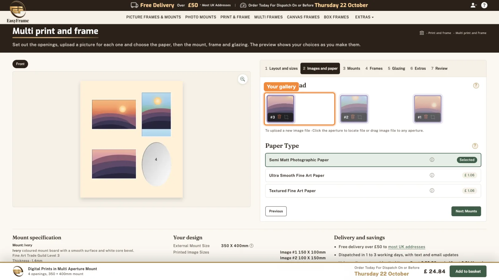Delete gallery image #2
Image resolution: width=499 pixels, height=280 pixels.
[353, 117]
